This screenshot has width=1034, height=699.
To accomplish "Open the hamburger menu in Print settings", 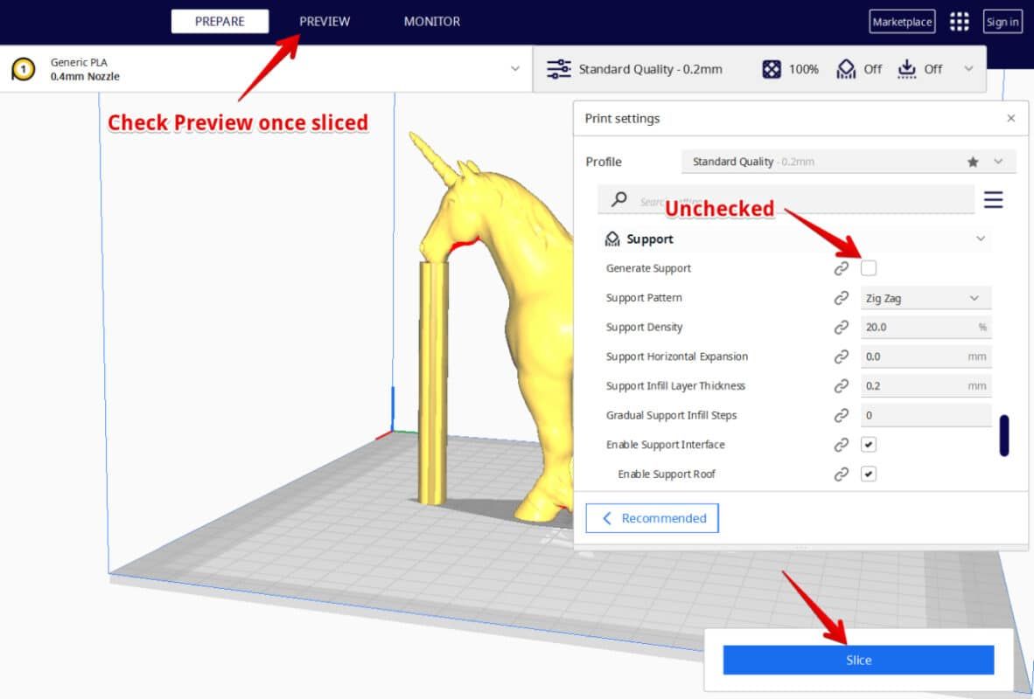I will coord(993,199).
